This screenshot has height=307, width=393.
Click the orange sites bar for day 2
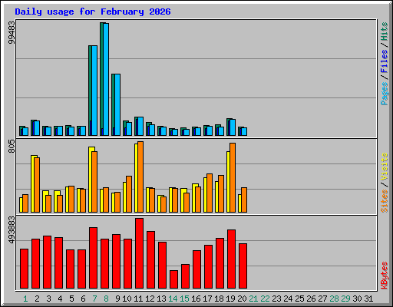point(37,185)
